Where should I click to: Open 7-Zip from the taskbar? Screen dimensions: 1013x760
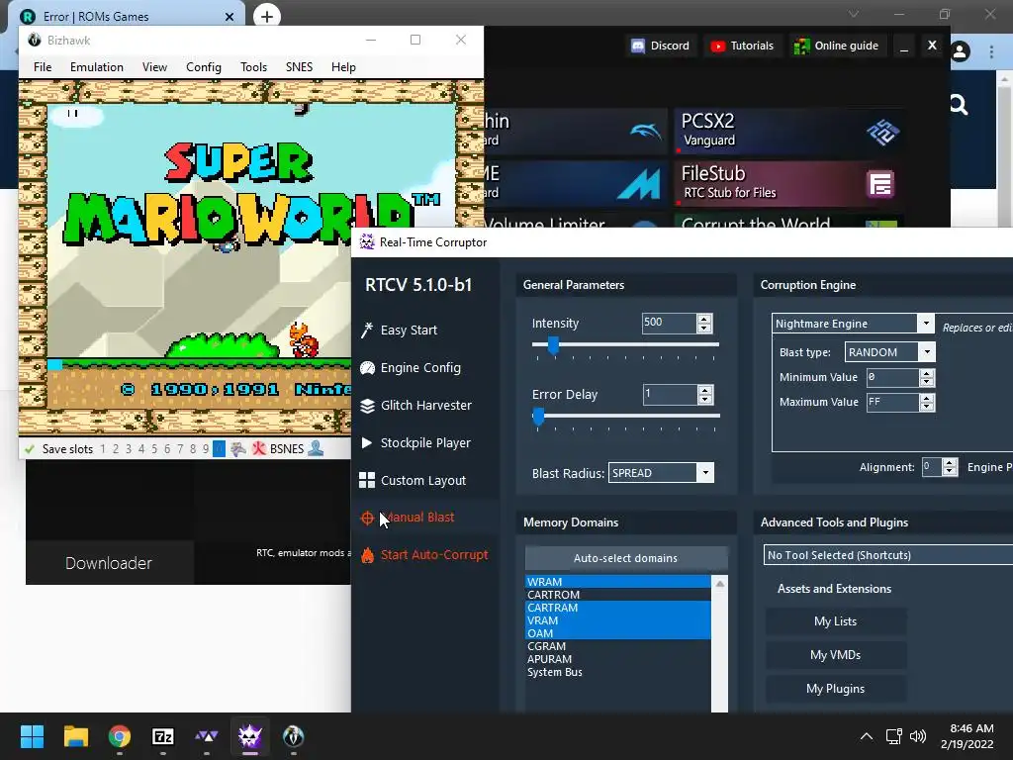(163, 736)
